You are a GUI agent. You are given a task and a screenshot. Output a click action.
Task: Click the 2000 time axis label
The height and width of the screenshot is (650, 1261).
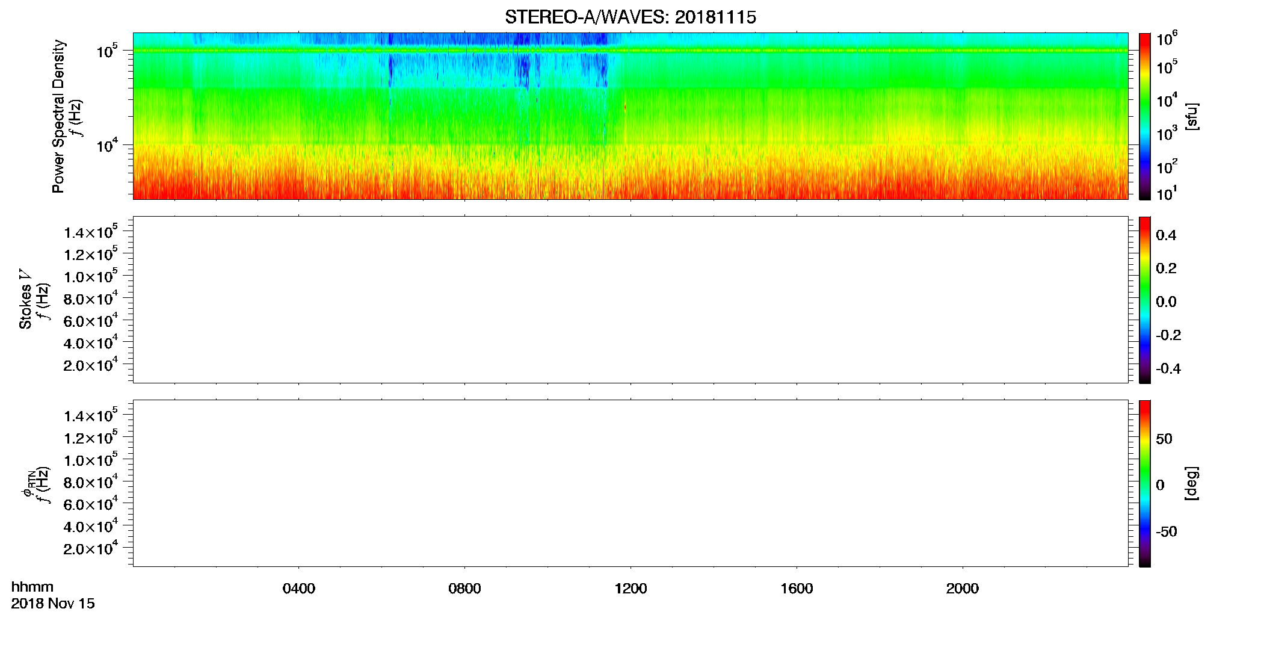(x=962, y=589)
